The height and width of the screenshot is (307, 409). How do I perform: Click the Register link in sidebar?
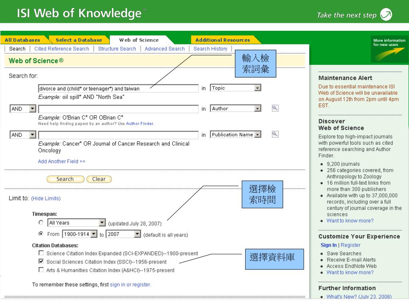(x=351, y=245)
